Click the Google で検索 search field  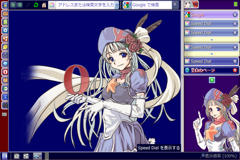152,5
